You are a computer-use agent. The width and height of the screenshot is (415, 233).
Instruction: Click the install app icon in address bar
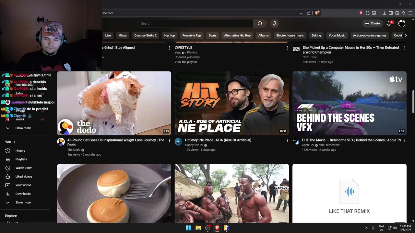[x=302, y=13]
